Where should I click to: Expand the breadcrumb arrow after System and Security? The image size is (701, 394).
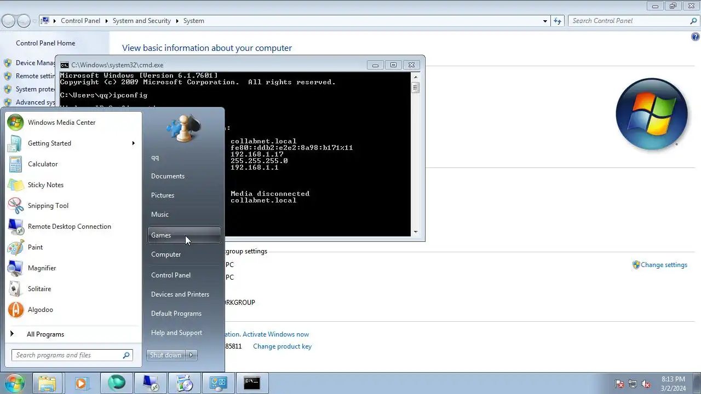tap(177, 21)
